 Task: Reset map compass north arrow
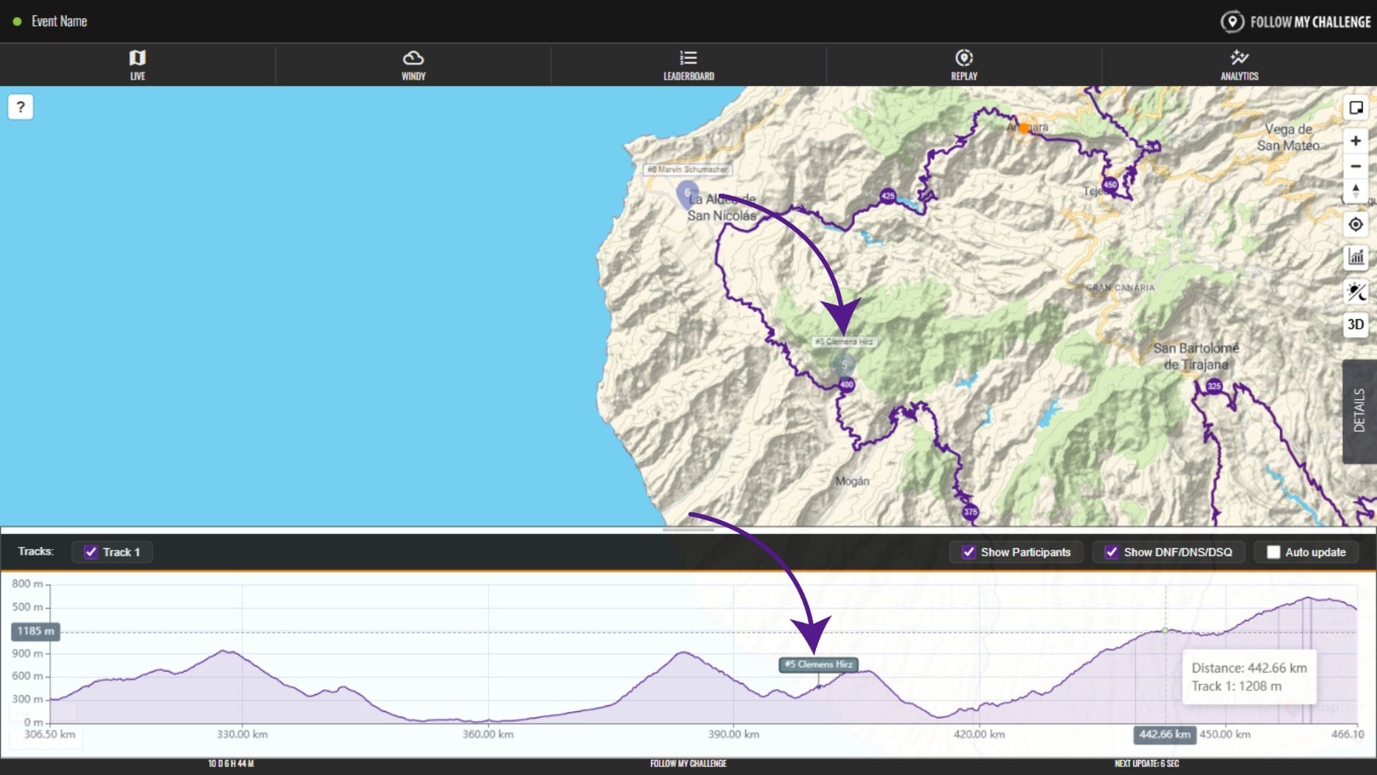(x=1355, y=191)
